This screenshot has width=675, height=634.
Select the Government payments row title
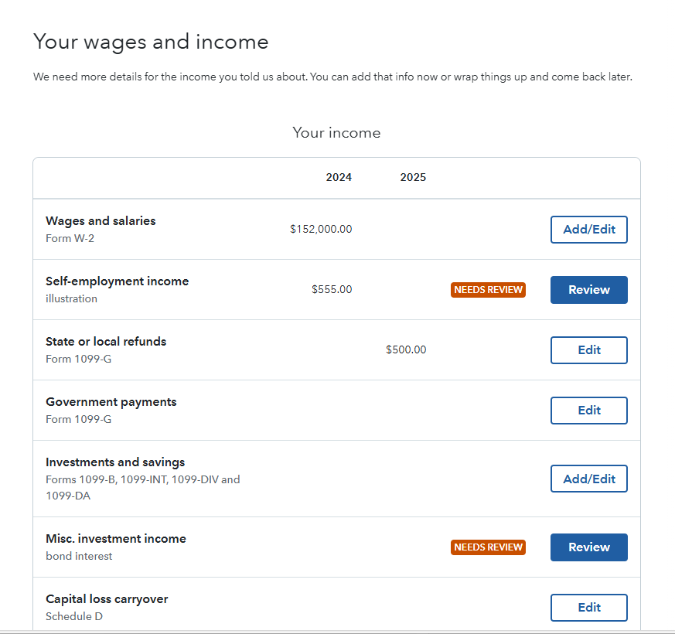(111, 402)
